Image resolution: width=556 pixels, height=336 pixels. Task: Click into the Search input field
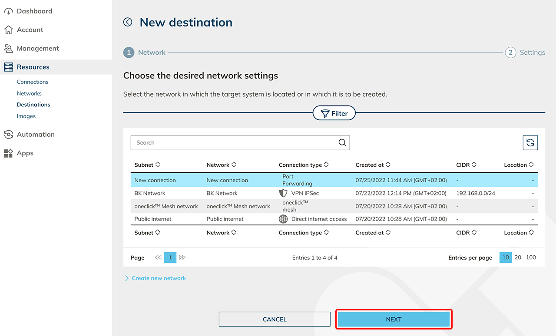click(x=235, y=142)
